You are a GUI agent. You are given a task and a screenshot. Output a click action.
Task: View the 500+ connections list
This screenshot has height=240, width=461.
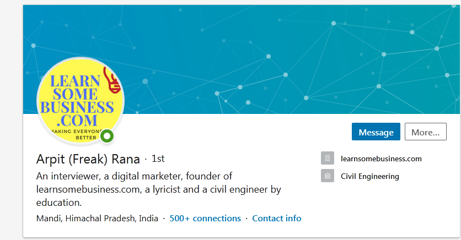205,219
